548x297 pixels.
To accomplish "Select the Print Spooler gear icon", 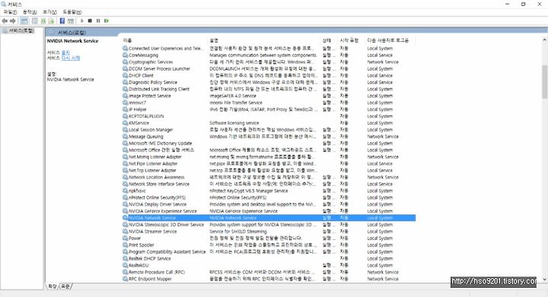I will 125,245.
